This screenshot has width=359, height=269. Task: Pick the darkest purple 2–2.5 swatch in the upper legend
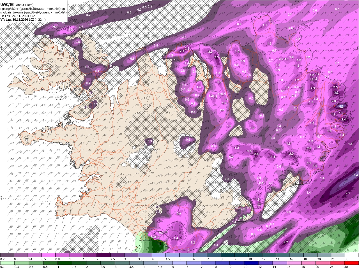click(103, 255)
